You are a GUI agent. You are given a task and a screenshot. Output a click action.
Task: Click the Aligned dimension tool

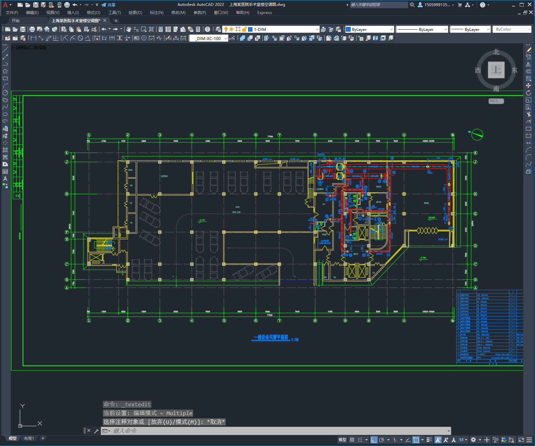click(41, 38)
